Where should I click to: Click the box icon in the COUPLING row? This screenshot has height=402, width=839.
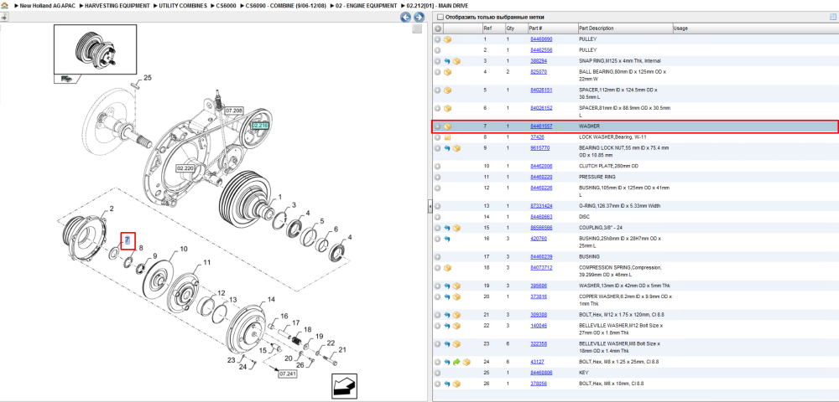click(456, 228)
